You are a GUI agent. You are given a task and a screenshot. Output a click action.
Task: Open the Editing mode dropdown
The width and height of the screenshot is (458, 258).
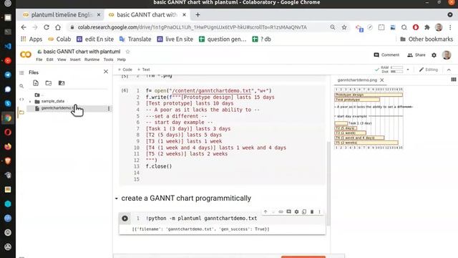428,70
